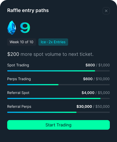117x142 pixels.
Task: Click the Referral Perps progress bar
Action: [58, 112]
